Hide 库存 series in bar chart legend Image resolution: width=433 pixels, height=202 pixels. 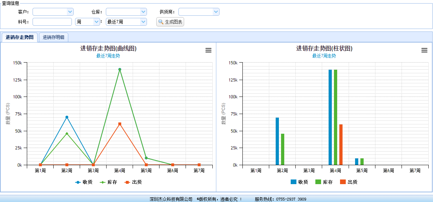[x=324, y=182]
